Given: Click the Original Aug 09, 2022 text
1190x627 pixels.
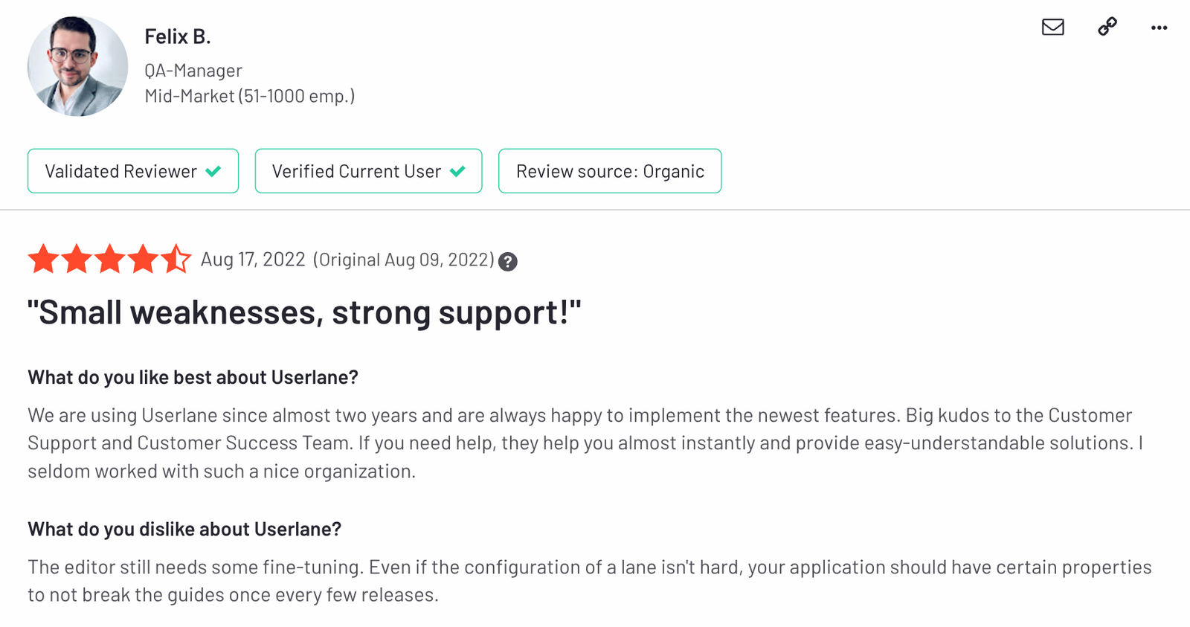Looking at the screenshot, I should click(404, 260).
